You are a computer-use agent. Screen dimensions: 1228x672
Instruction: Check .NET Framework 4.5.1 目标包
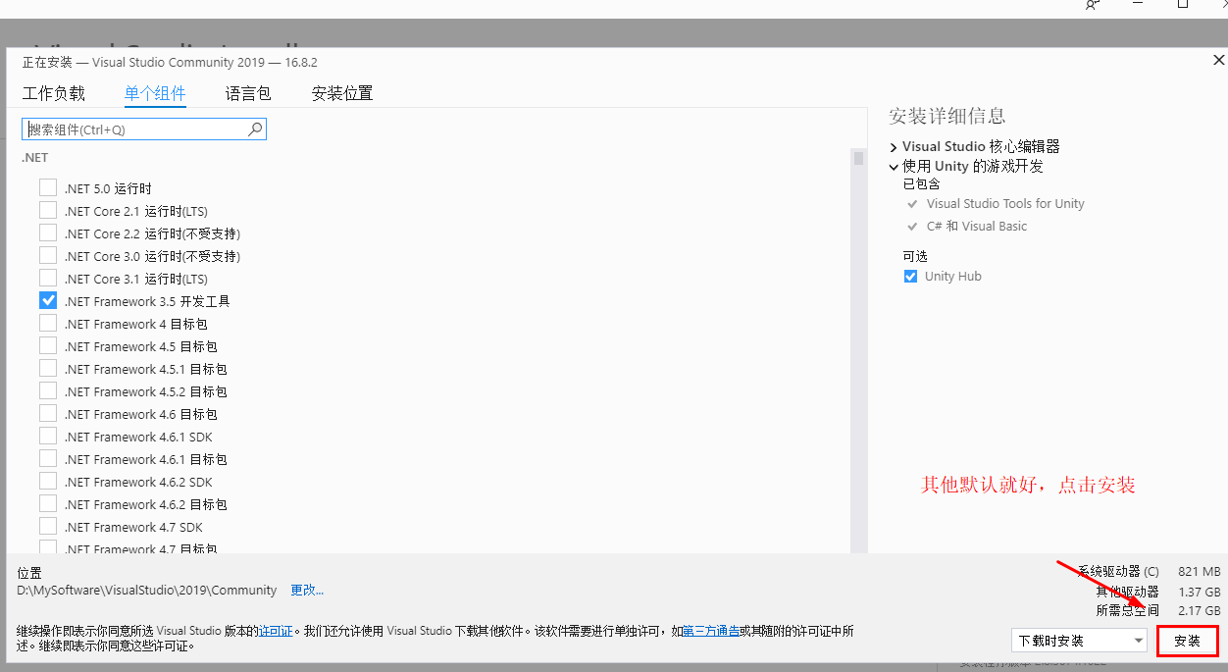48,368
